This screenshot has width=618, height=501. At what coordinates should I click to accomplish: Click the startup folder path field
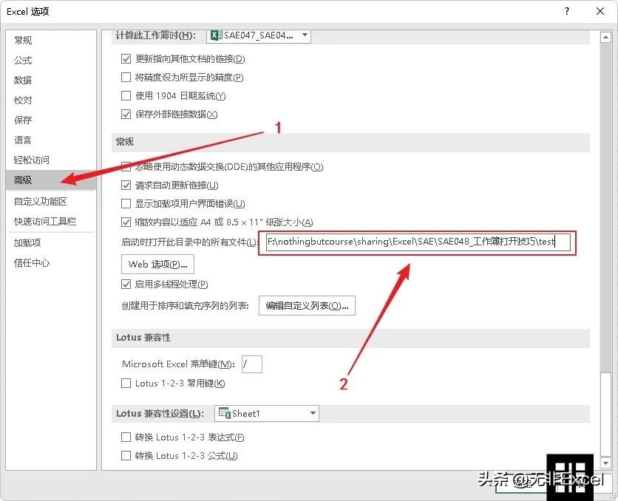click(418, 242)
